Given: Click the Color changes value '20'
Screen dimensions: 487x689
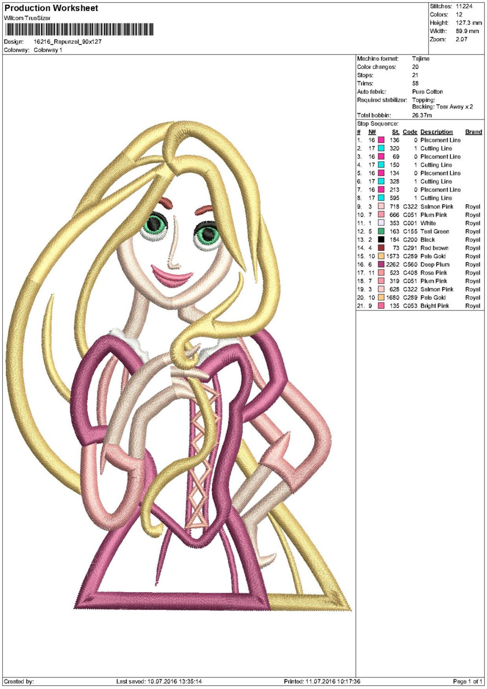Looking at the screenshot, I should (x=415, y=67).
